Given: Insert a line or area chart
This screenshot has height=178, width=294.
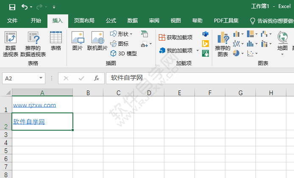Looking at the screenshot, I should coord(238,44).
